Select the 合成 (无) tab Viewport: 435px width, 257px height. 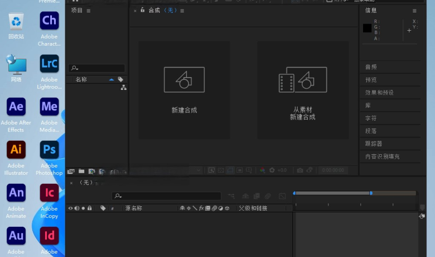click(163, 11)
